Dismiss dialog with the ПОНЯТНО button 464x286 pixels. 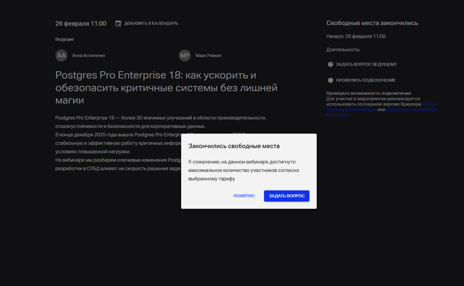pos(244,196)
